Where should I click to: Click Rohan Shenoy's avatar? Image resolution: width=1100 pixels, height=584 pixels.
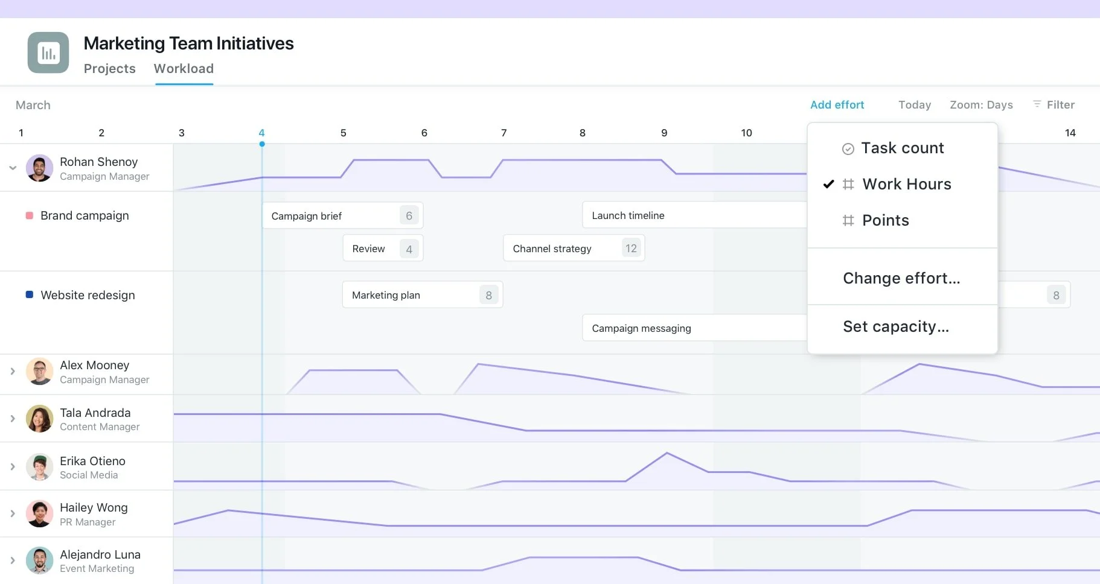[39, 168]
